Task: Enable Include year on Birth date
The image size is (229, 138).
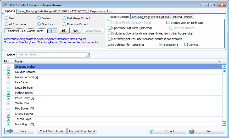Action: click(x=168, y=23)
